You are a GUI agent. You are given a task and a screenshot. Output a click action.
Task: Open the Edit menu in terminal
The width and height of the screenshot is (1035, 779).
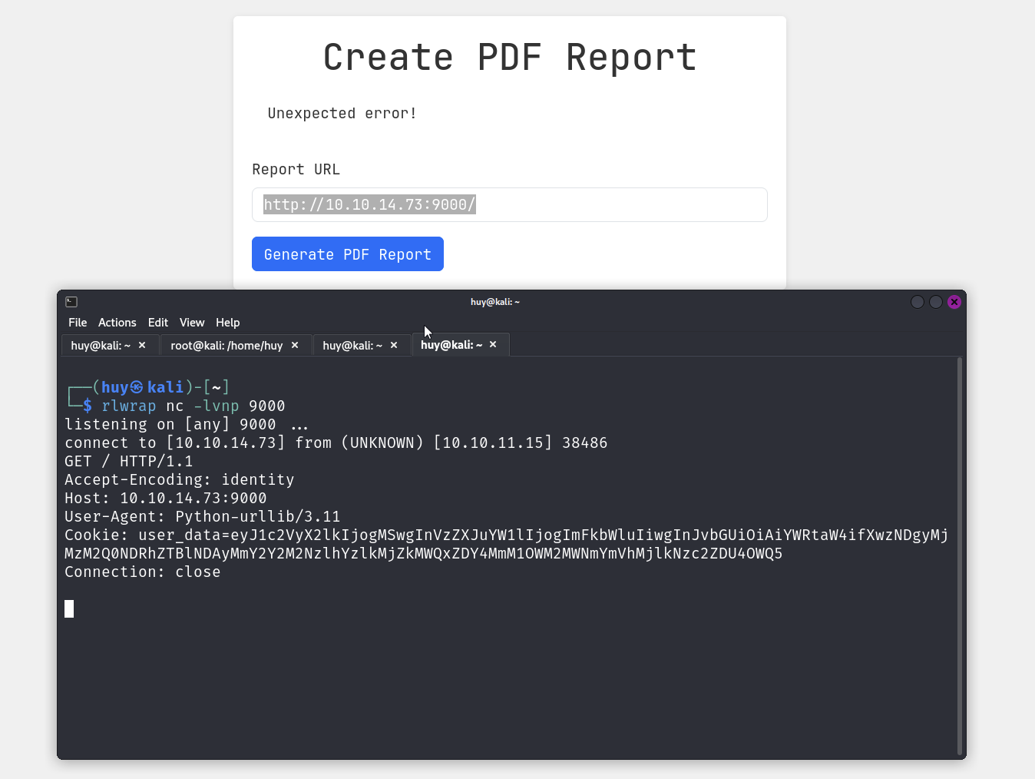tap(157, 323)
